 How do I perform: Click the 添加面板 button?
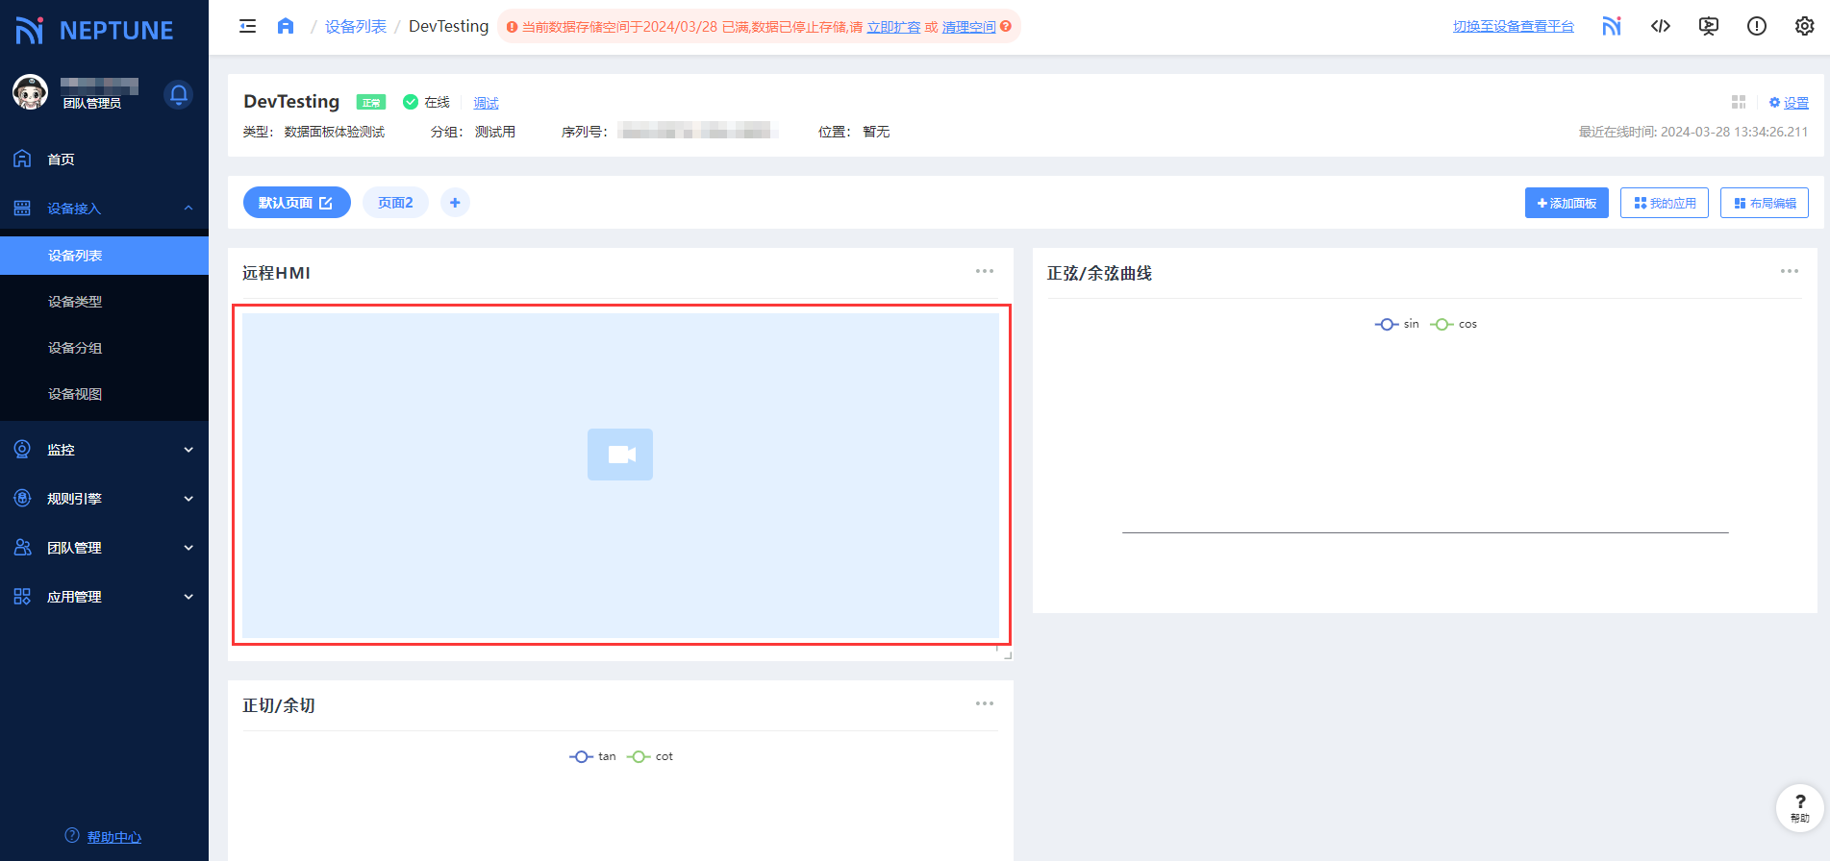[1566, 203]
